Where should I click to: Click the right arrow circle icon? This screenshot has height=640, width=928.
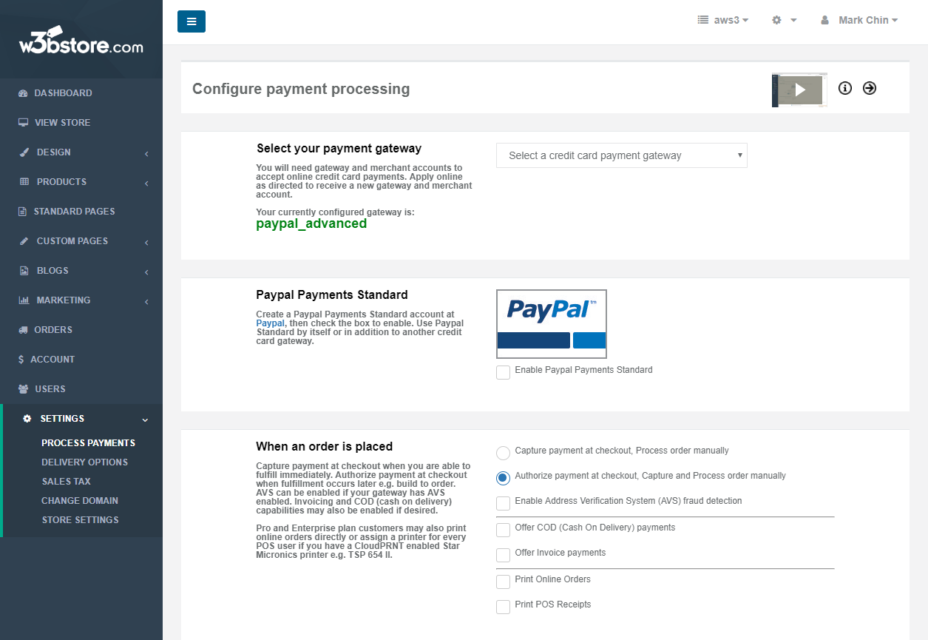(870, 88)
